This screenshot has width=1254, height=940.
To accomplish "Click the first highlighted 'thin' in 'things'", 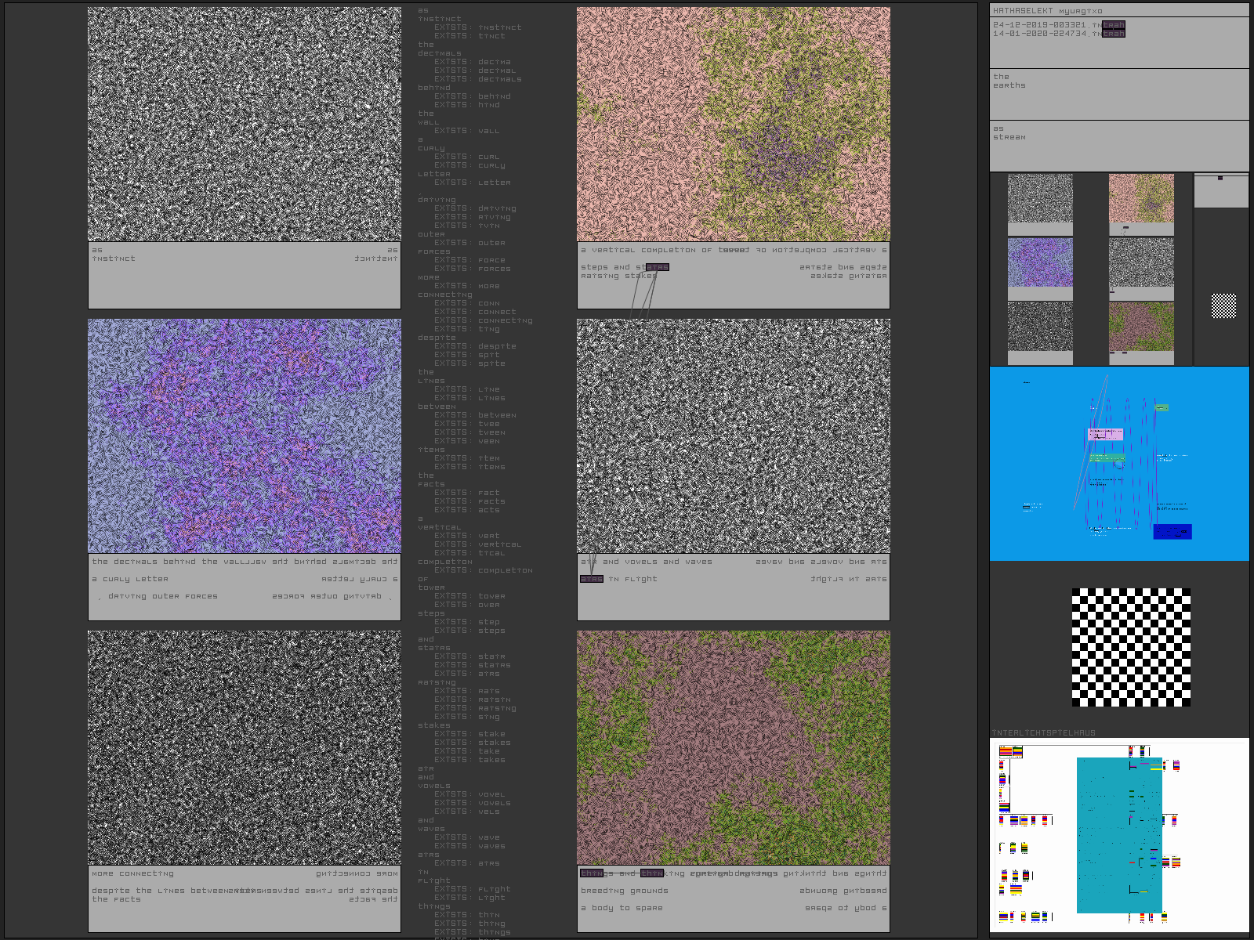I will pos(592,873).
